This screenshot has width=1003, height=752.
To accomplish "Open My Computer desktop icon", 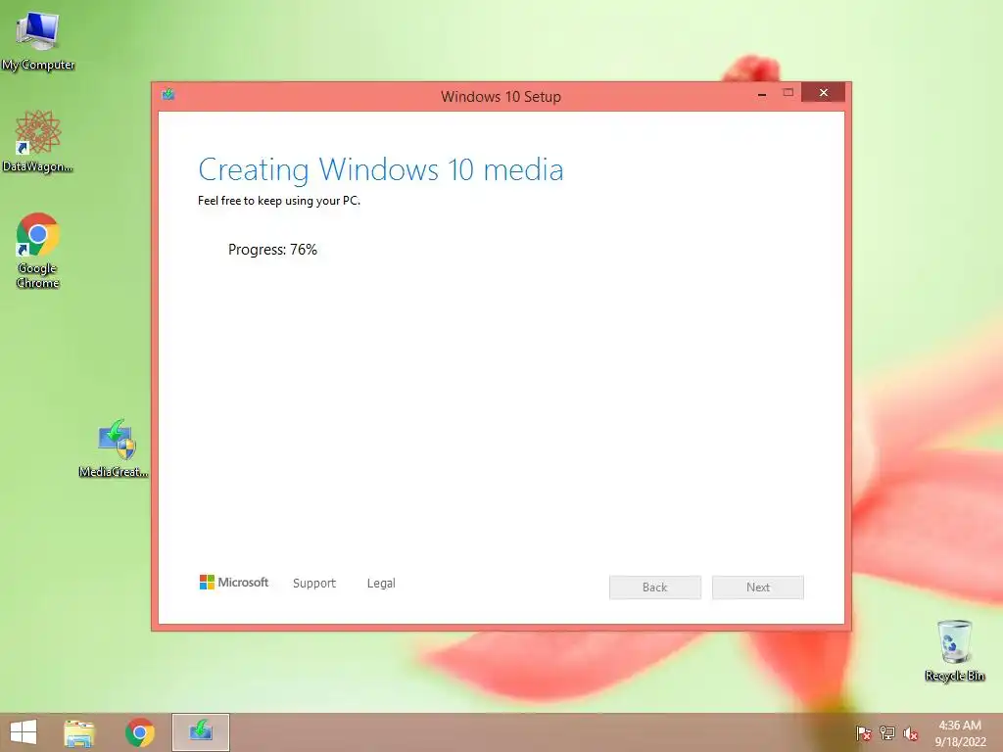I will [x=38, y=39].
